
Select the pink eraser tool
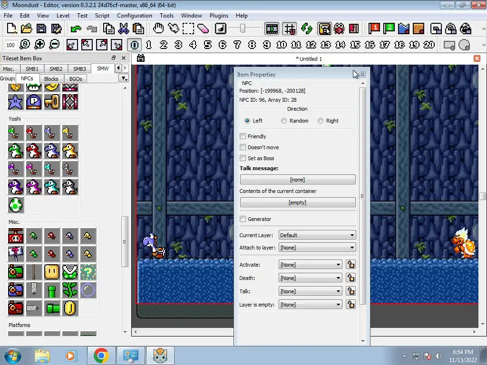pyautogui.click(x=203, y=29)
